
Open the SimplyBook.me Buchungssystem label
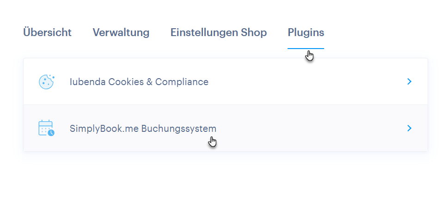coord(143,129)
